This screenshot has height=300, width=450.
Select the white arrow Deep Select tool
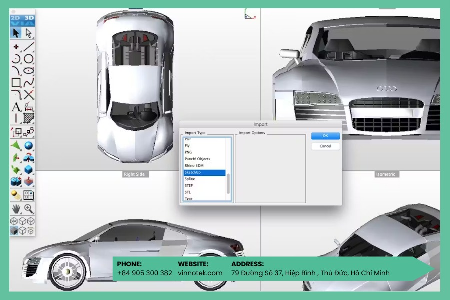pyautogui.click(x=28, y=33)
